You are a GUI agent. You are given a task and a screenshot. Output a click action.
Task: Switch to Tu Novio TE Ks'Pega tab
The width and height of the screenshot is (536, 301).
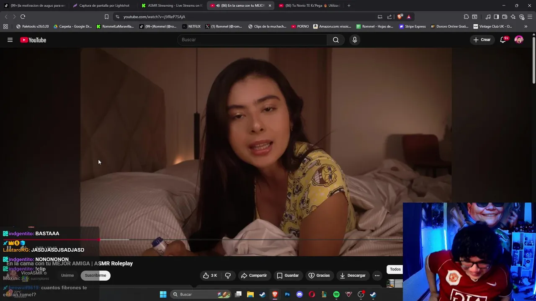[x=310, y=5]
